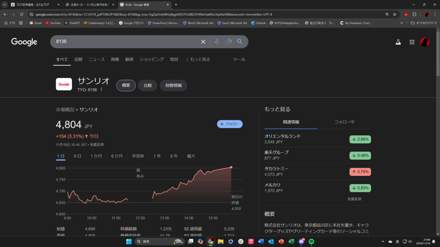Open タカラトミー related stock

(x=318, y=172)
